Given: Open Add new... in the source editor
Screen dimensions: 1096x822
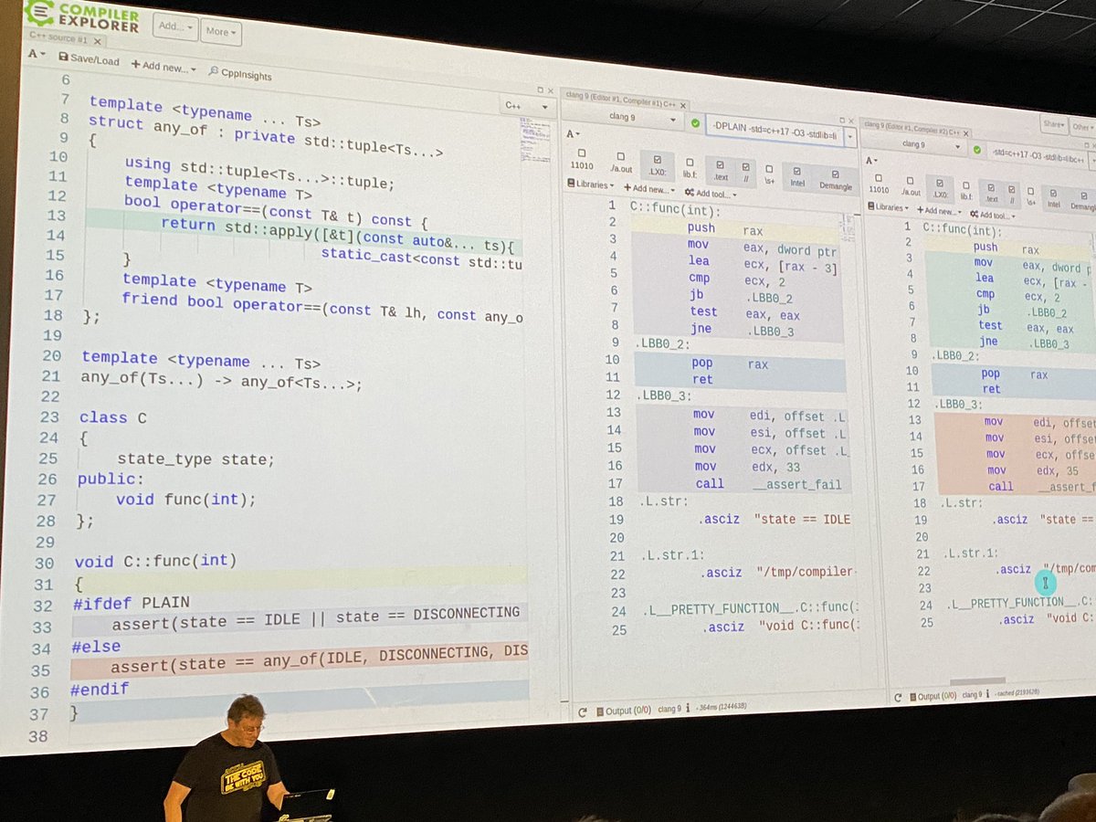Looking at the screenshot, I should click(x=163, y=66).
